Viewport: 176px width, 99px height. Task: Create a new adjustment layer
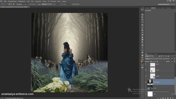tap(166, 98)
